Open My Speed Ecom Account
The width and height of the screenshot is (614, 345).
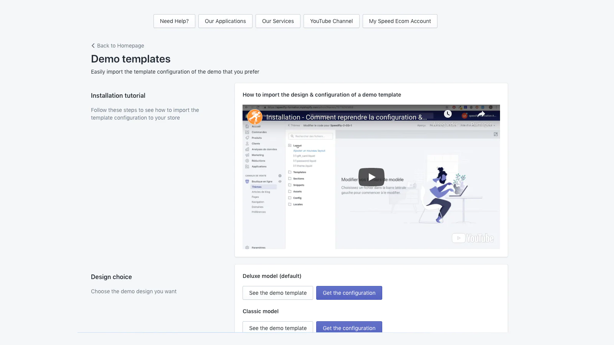tap(400, 21)
